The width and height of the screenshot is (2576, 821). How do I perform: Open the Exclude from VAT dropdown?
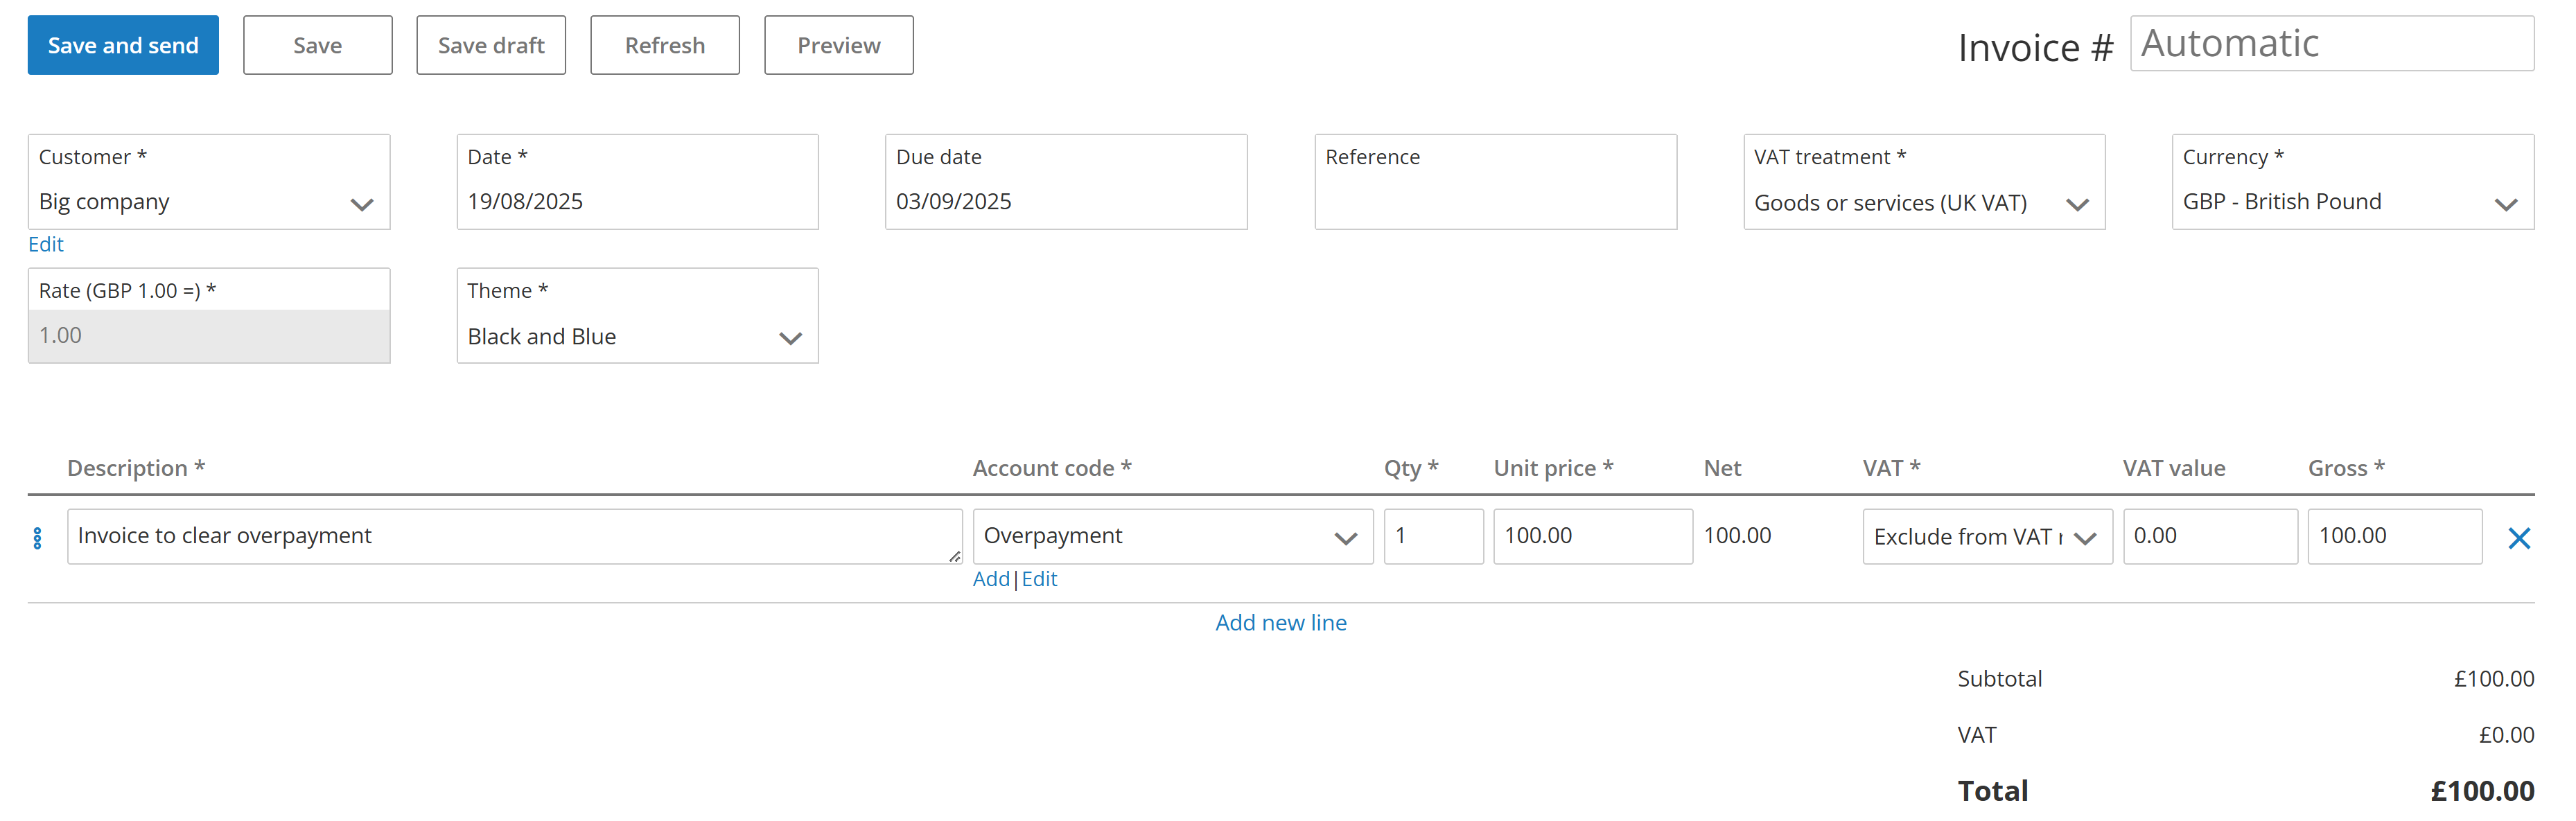[1986, 537]
